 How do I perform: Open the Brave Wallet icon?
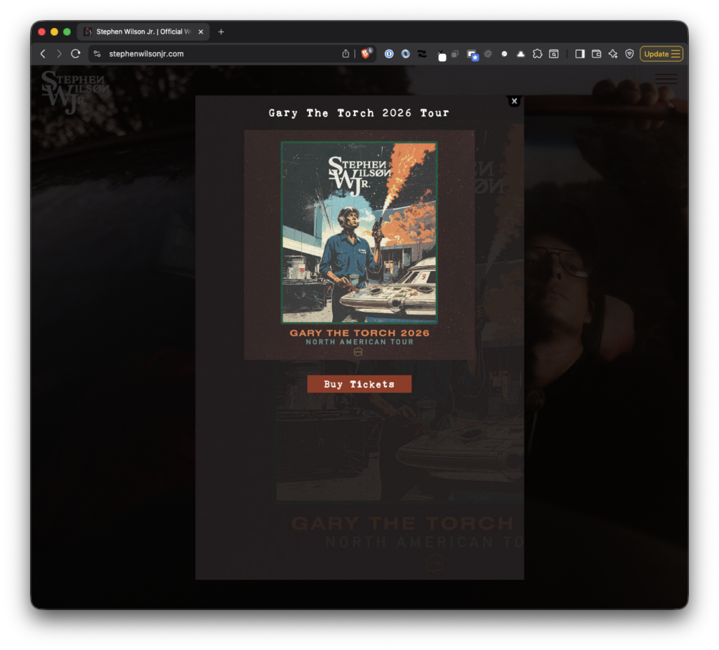tap(596, 54)
